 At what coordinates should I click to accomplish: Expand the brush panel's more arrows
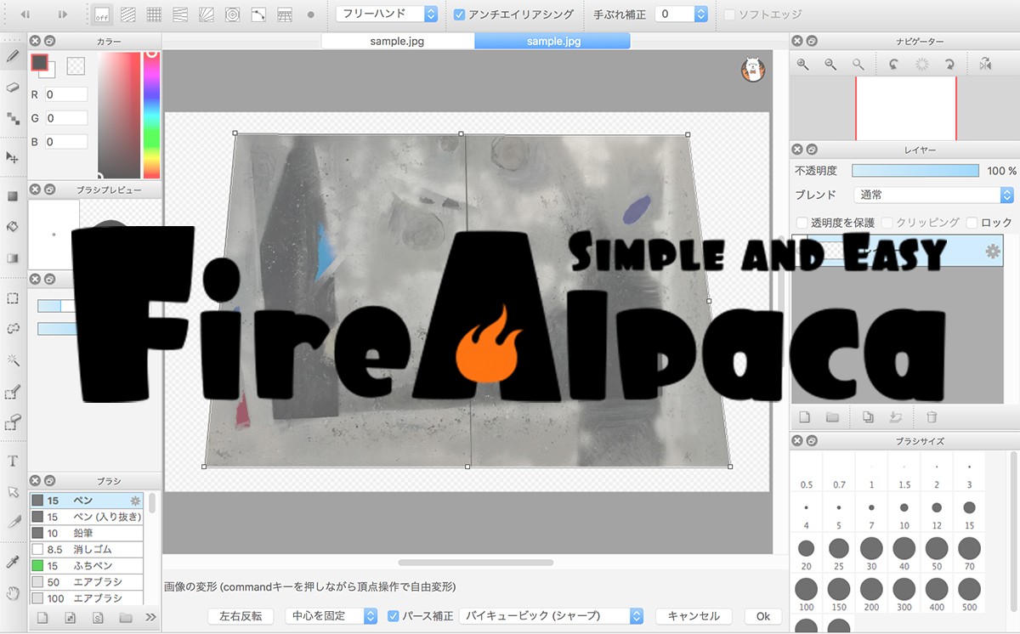click(150, 617)
